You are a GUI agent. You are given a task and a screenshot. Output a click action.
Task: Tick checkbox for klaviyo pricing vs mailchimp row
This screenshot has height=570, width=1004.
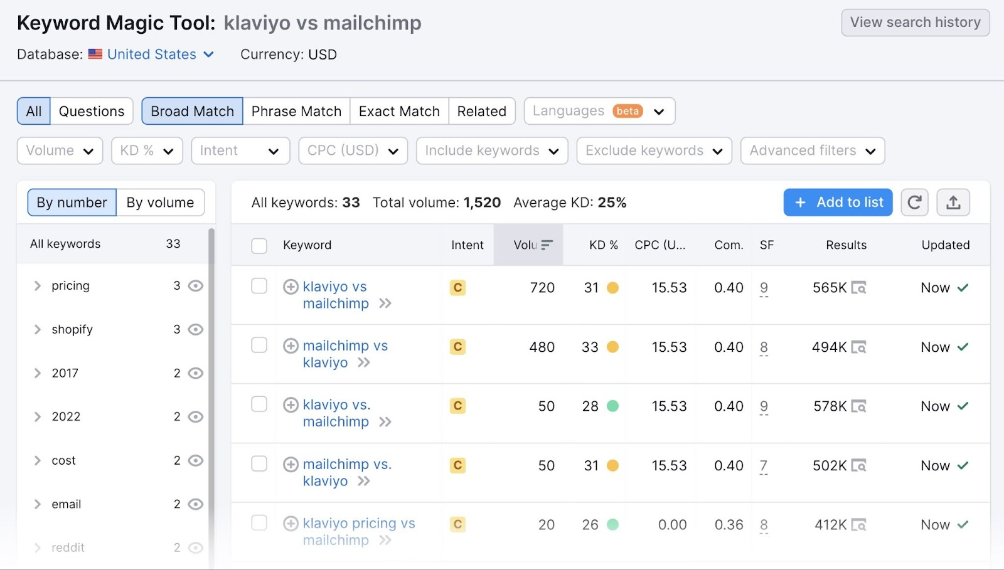(x=259, y=522)
